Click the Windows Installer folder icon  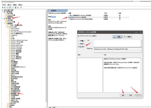[x=10, y=44]
